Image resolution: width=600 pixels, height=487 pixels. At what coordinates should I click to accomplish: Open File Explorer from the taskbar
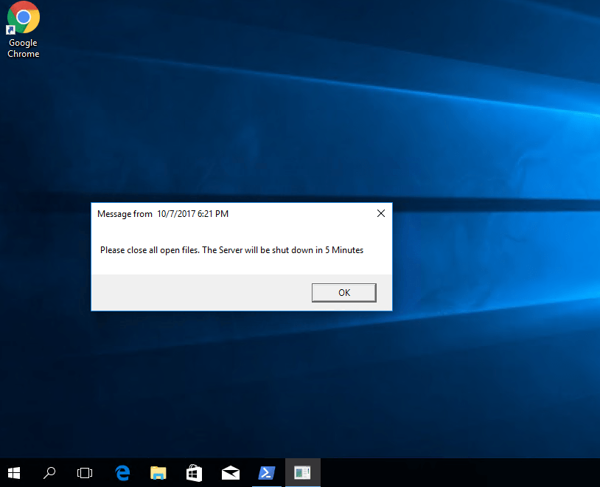pos(158,472)
